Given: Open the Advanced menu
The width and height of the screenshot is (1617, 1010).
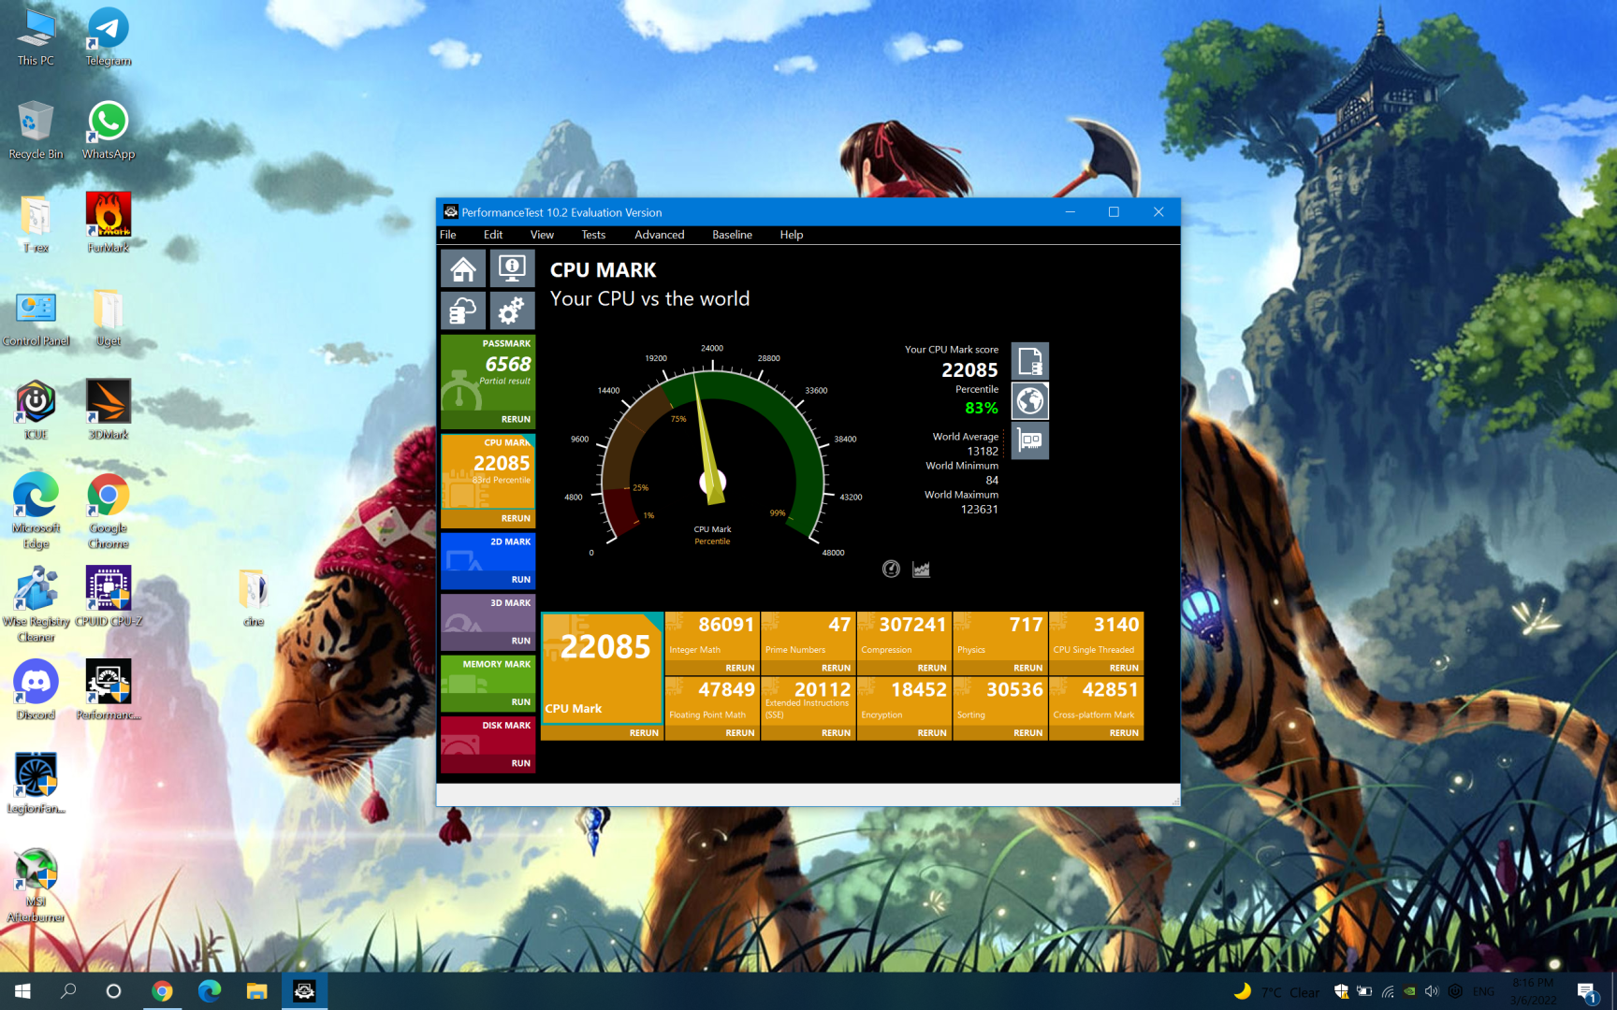Looking at the screenshot, I should [x=660, y=235].
